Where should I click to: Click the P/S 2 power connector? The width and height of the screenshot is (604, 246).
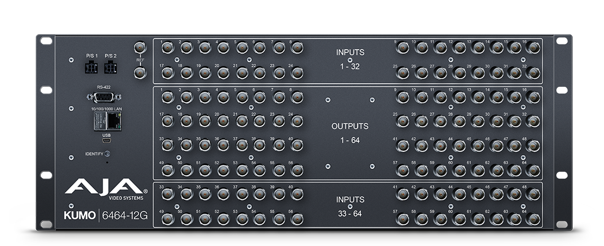click(110, 67)
